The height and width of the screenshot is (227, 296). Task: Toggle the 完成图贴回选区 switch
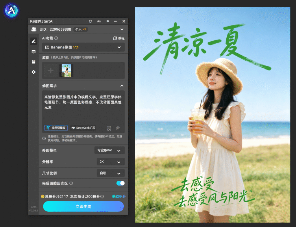[121, 183]
